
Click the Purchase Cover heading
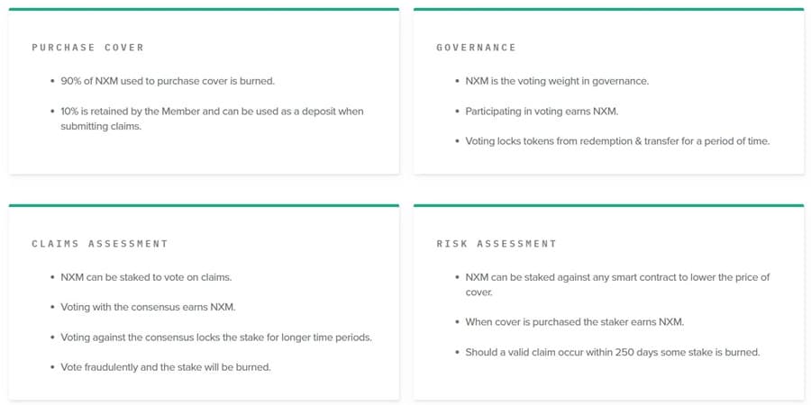[87, 48]
